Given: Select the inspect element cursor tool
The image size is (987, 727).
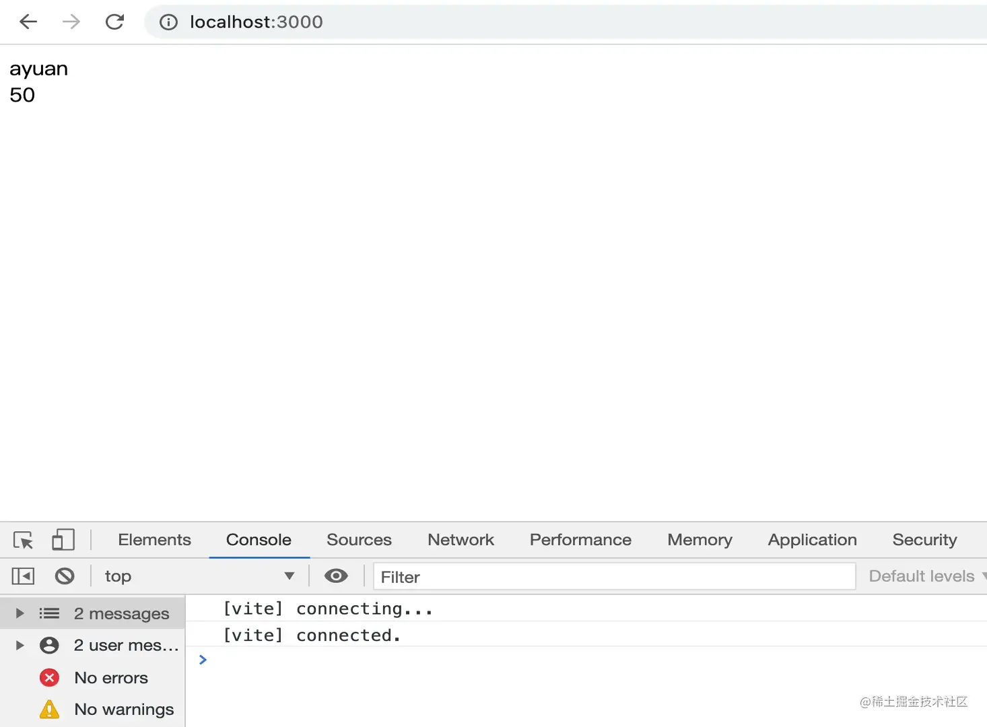Looking at the screenshot, I should pos(24,540).
